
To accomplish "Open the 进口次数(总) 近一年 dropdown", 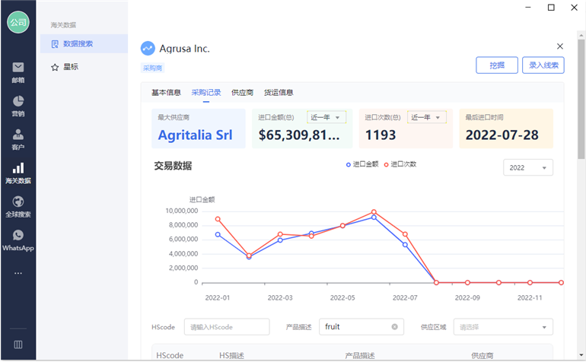I will pyautogui.click(x=427, y=117).
